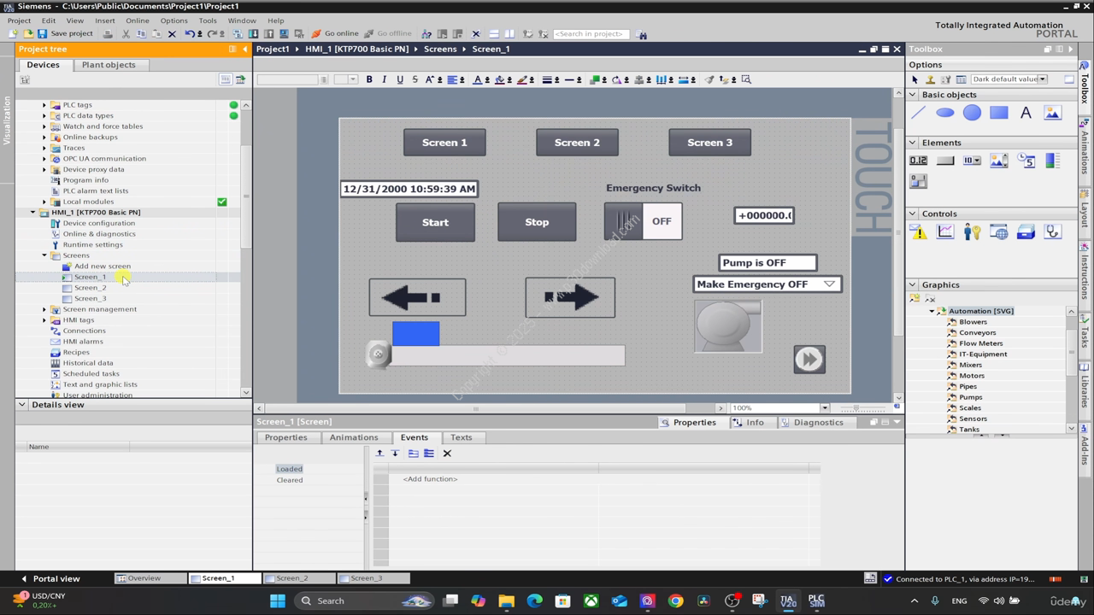
Task: Select the Bar element in Toolbox
Action: click(1052, 161)
